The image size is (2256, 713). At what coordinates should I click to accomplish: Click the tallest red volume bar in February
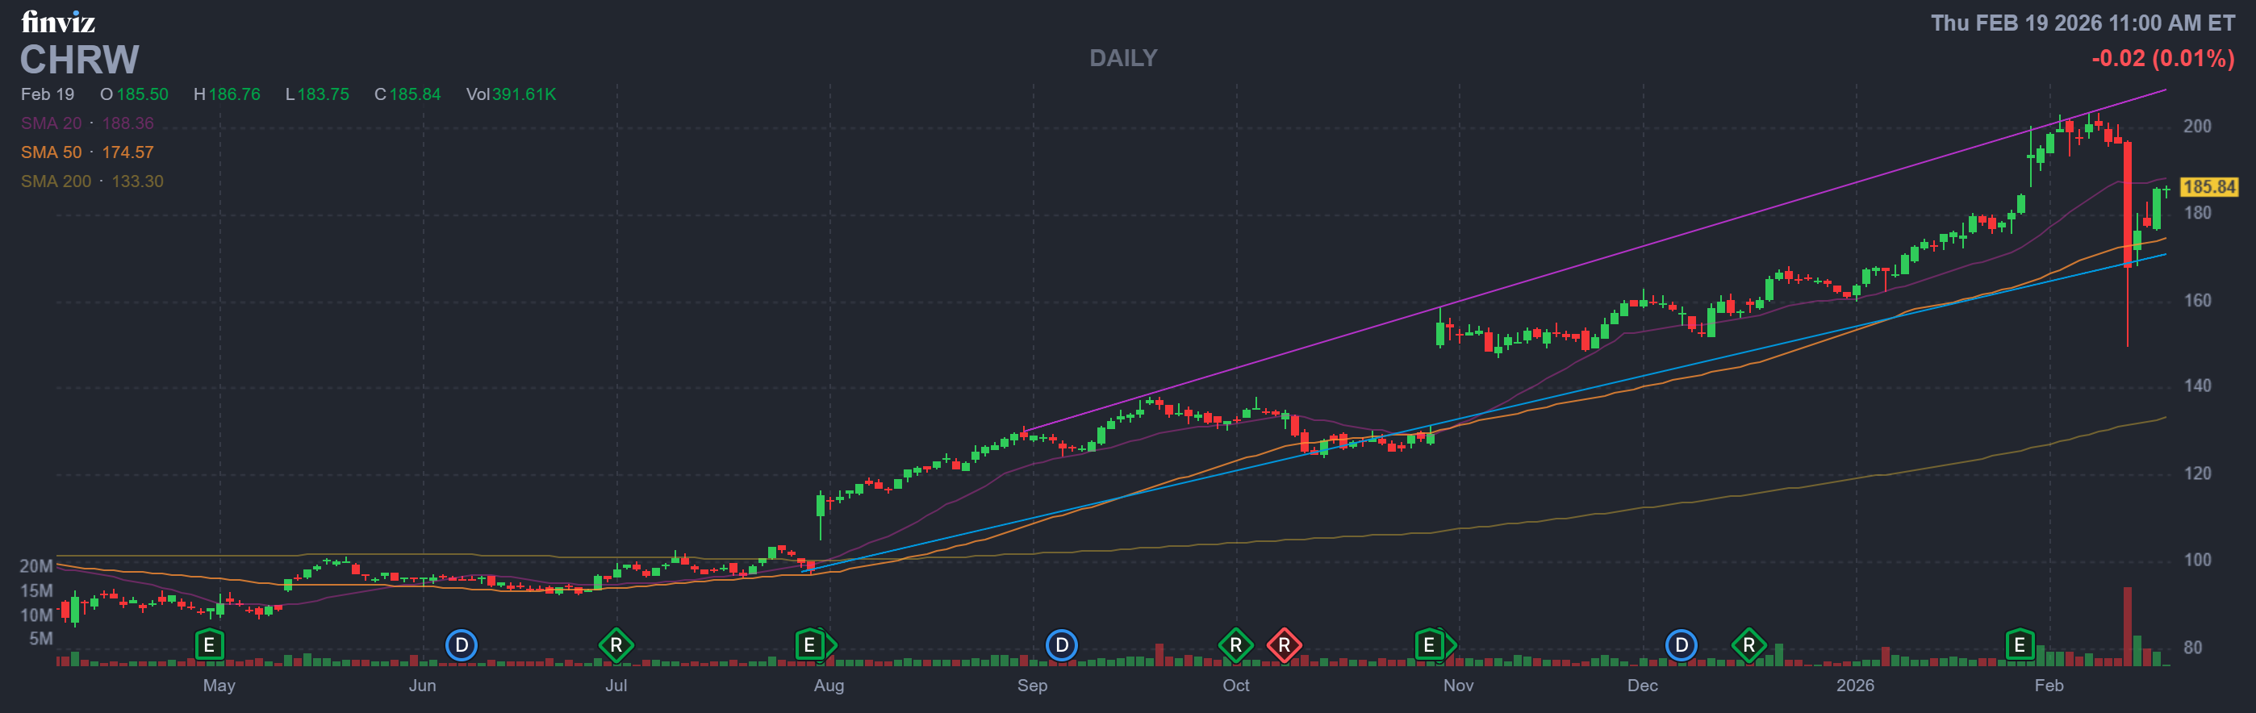[x=2127, y=626]
